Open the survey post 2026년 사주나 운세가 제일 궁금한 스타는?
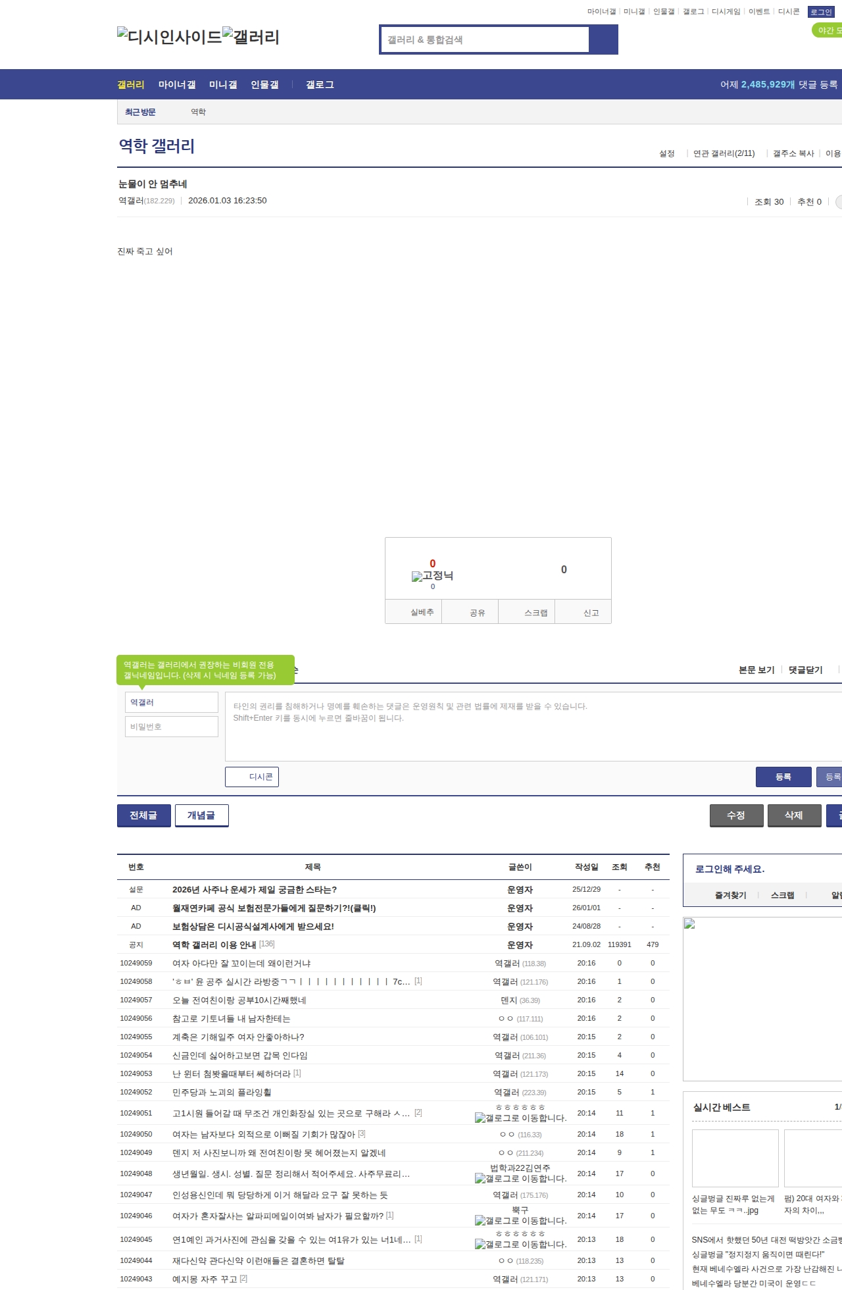Image resolution: width=842 pixels, height=1290 pixels. coord(255,890)
